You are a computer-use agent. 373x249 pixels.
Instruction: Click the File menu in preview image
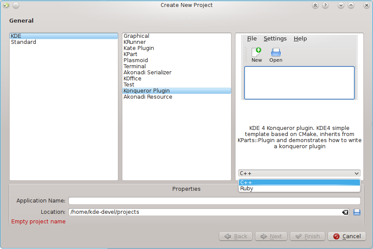252,39
